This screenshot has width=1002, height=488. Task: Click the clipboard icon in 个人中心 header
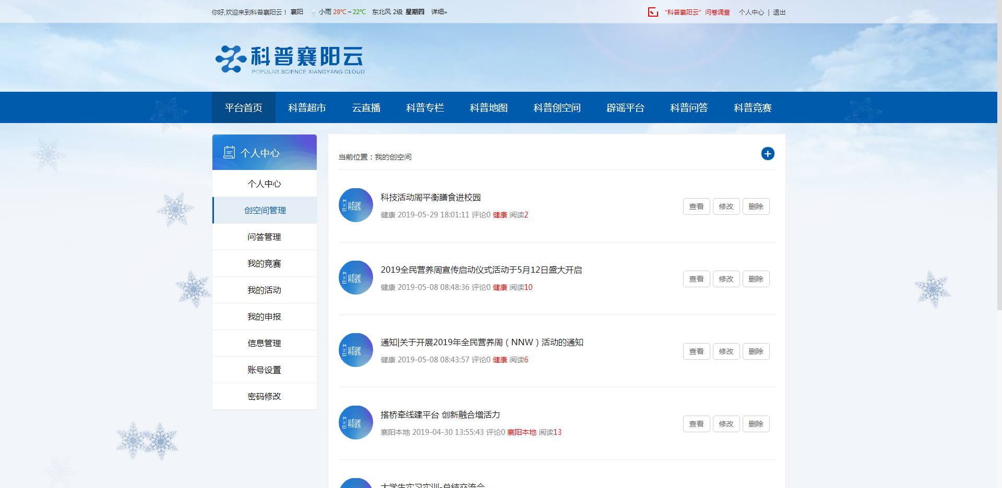[229, 152]
